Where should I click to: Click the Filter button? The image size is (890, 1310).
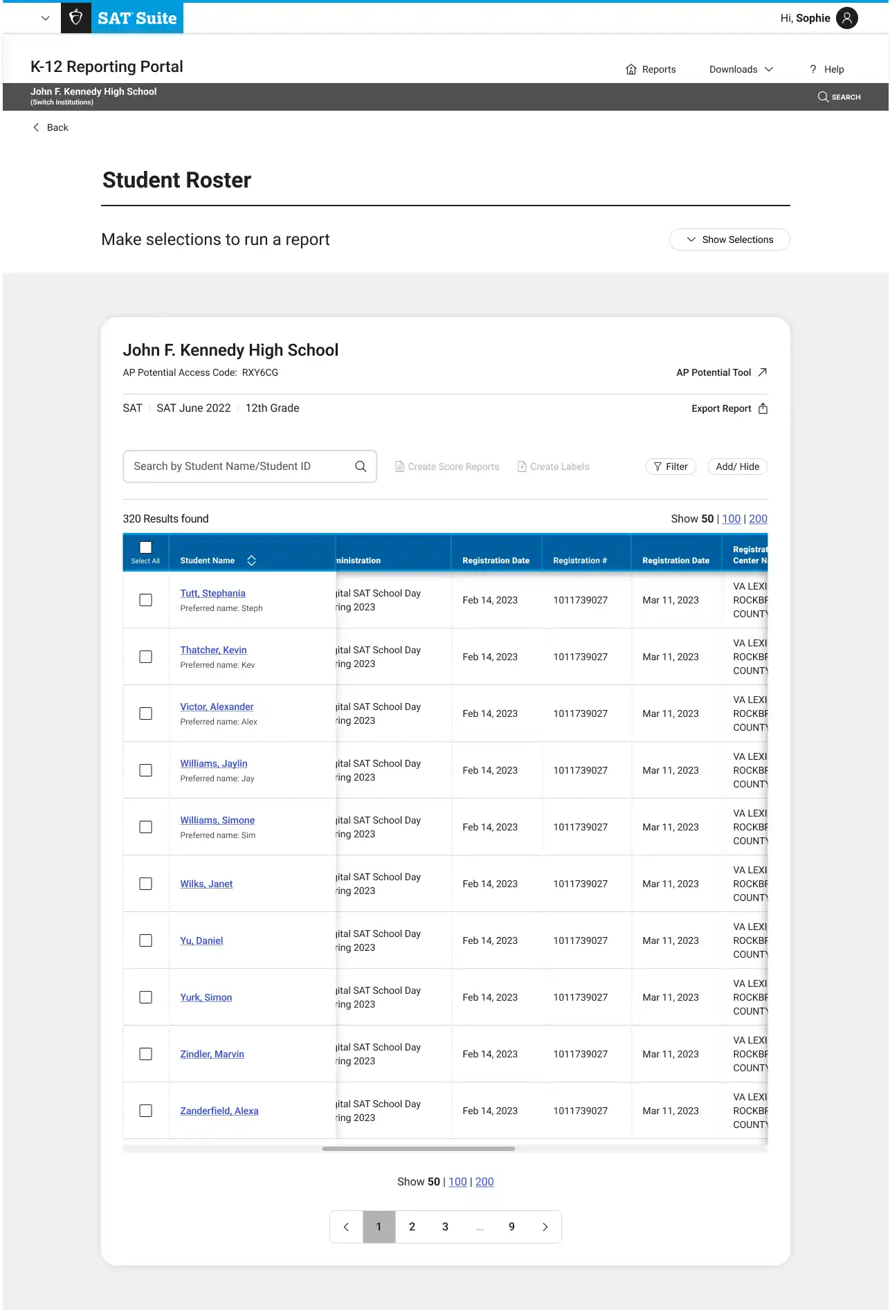tap(671, 466)
